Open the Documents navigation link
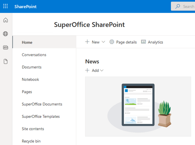This screenshot has height=145, width=195. (32, 67)
